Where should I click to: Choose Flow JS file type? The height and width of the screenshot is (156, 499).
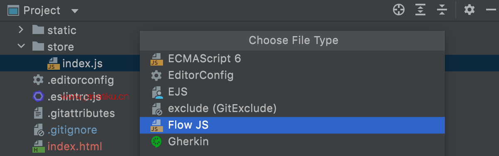(292, 125)
